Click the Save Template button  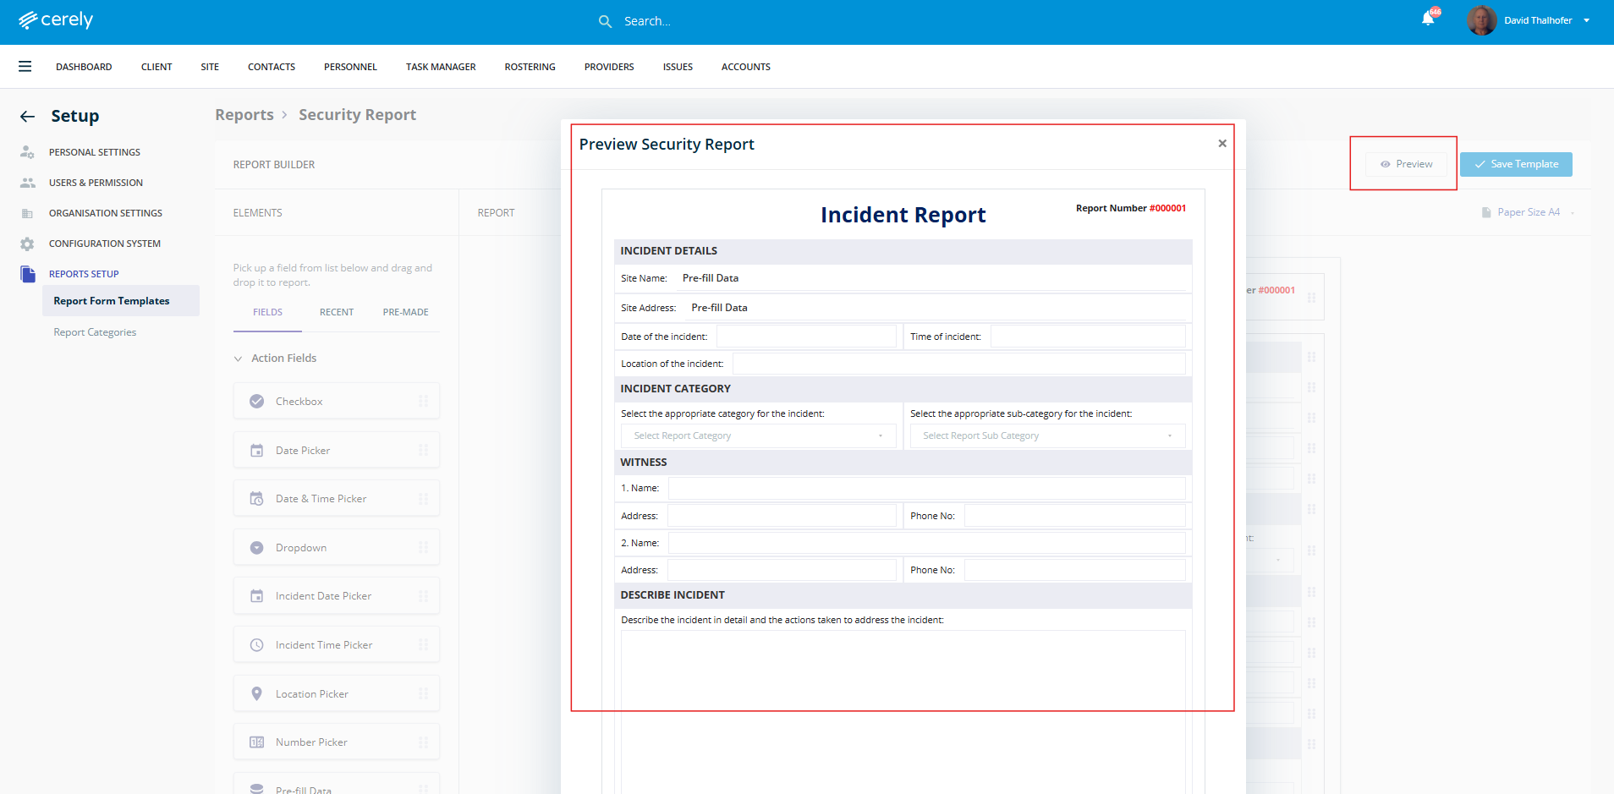[1515, 164]
